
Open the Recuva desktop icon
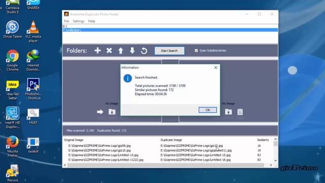[x=12, y=173]
